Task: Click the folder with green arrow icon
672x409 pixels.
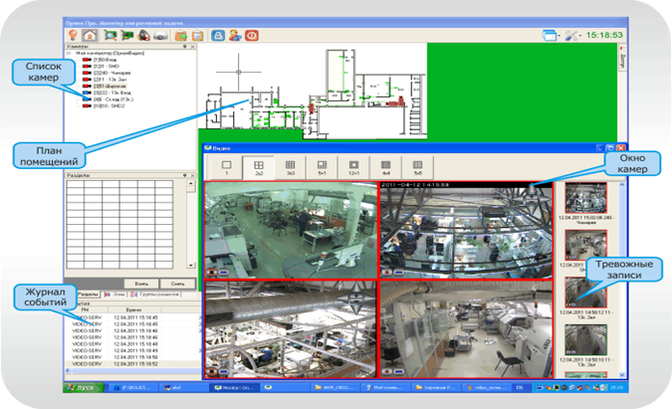Action: [181, 35]
